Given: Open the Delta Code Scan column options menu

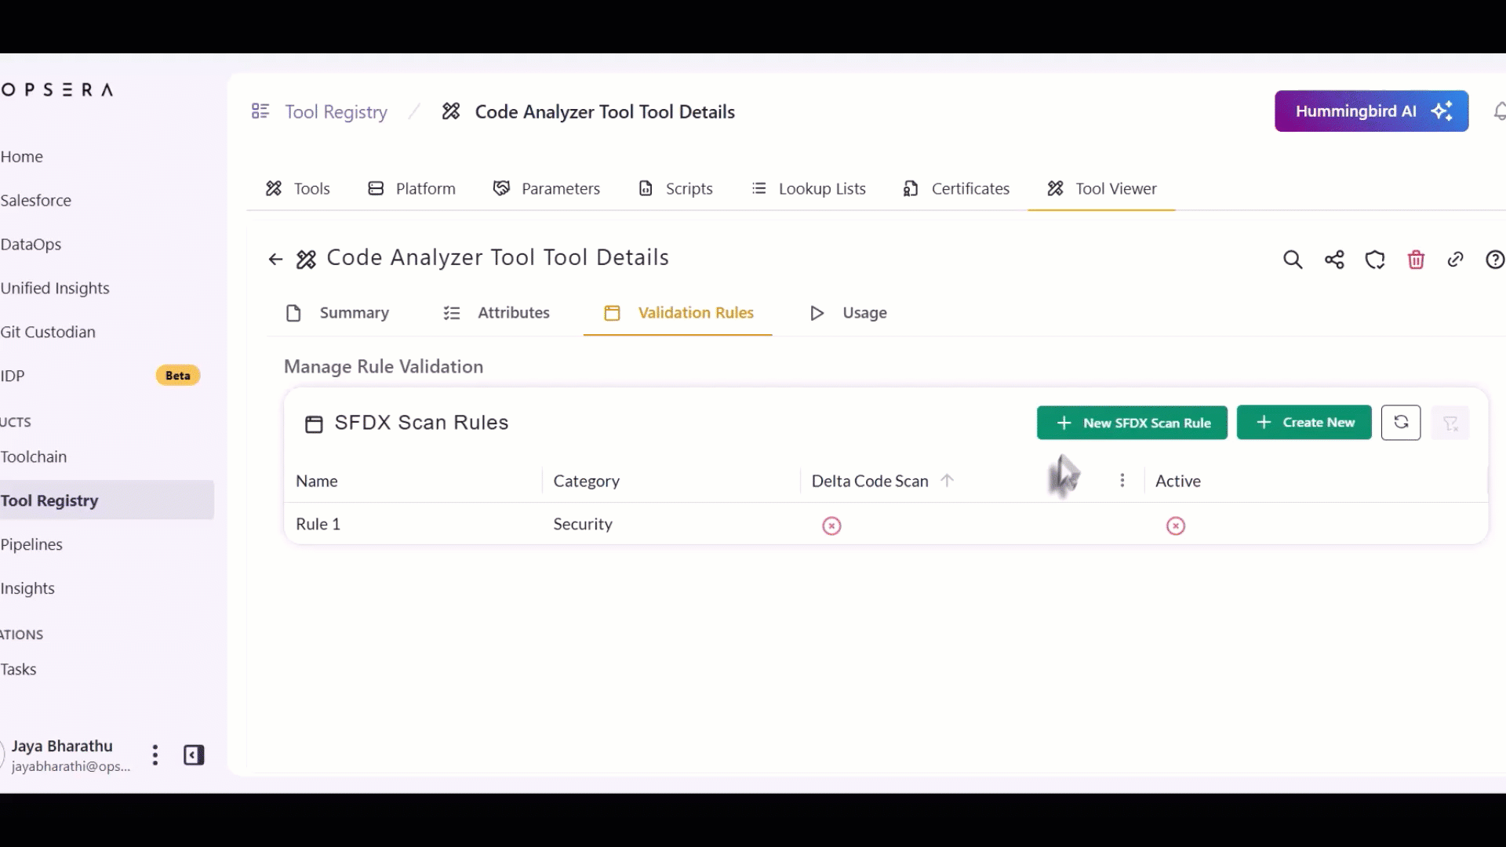Looking at the screenshot, I should coord(1122,481).
